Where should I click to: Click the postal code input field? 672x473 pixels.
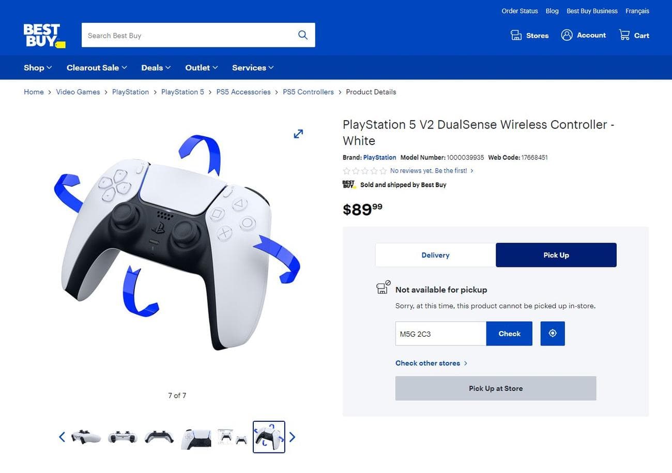tap(441, 334)
